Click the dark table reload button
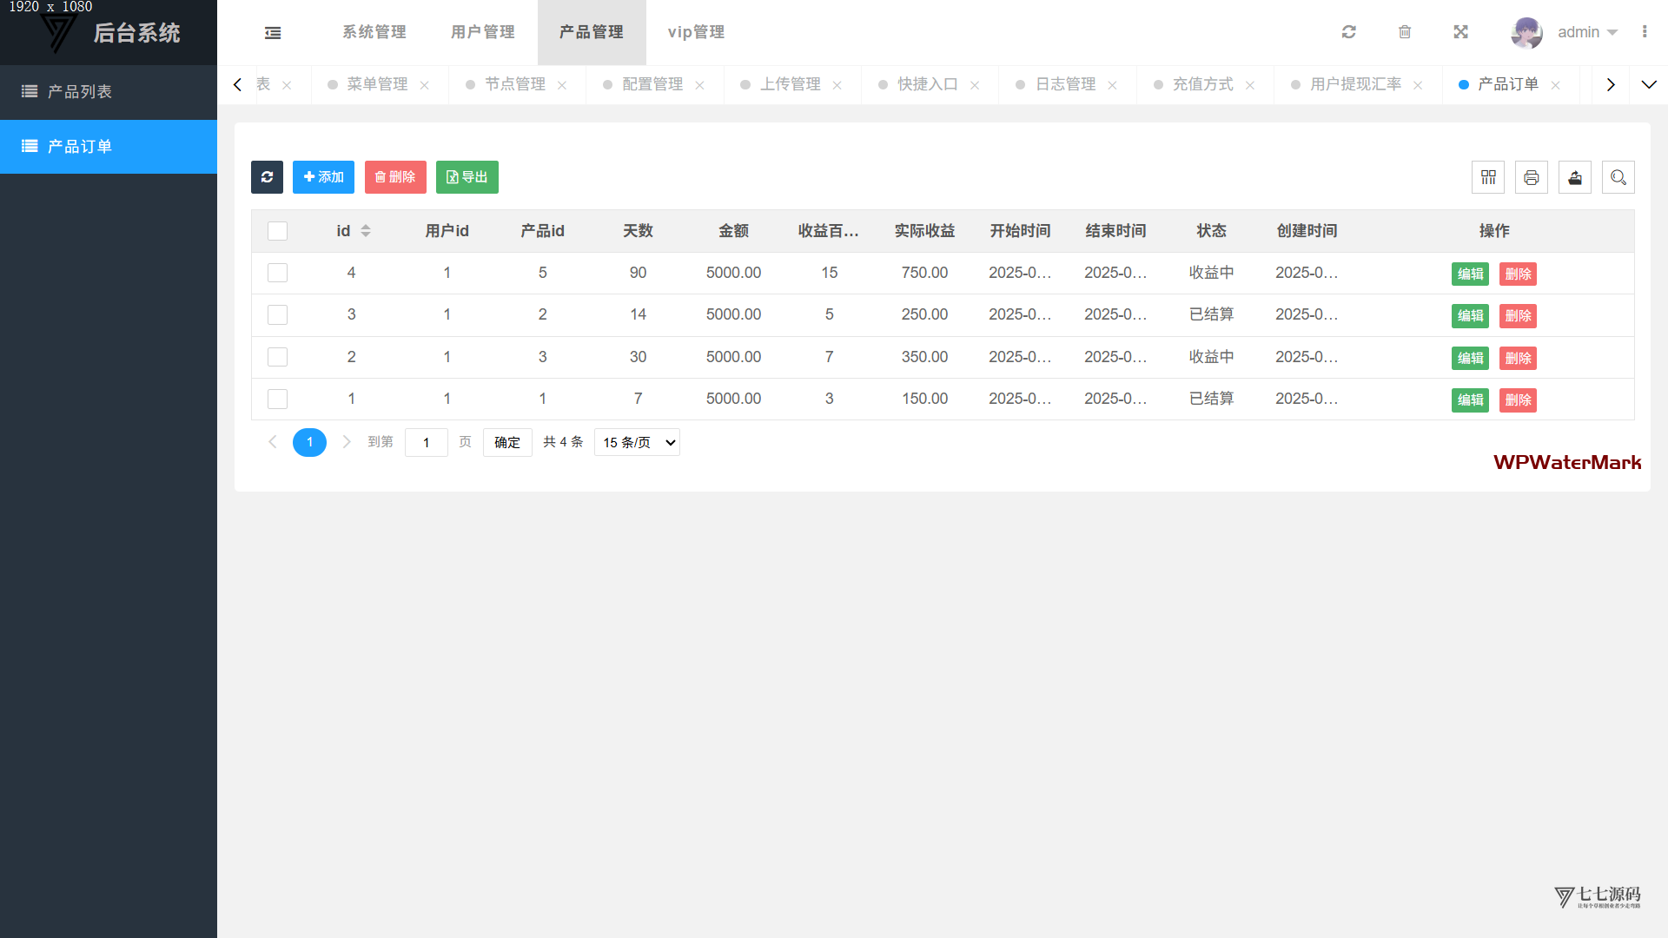Viewport: 1668px width, 938px height. click(x=267, y=177)
